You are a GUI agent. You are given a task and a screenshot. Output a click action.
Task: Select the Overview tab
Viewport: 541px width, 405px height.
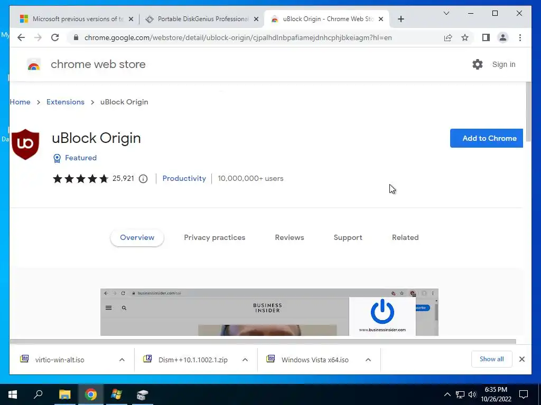click(x=137, y=238)
